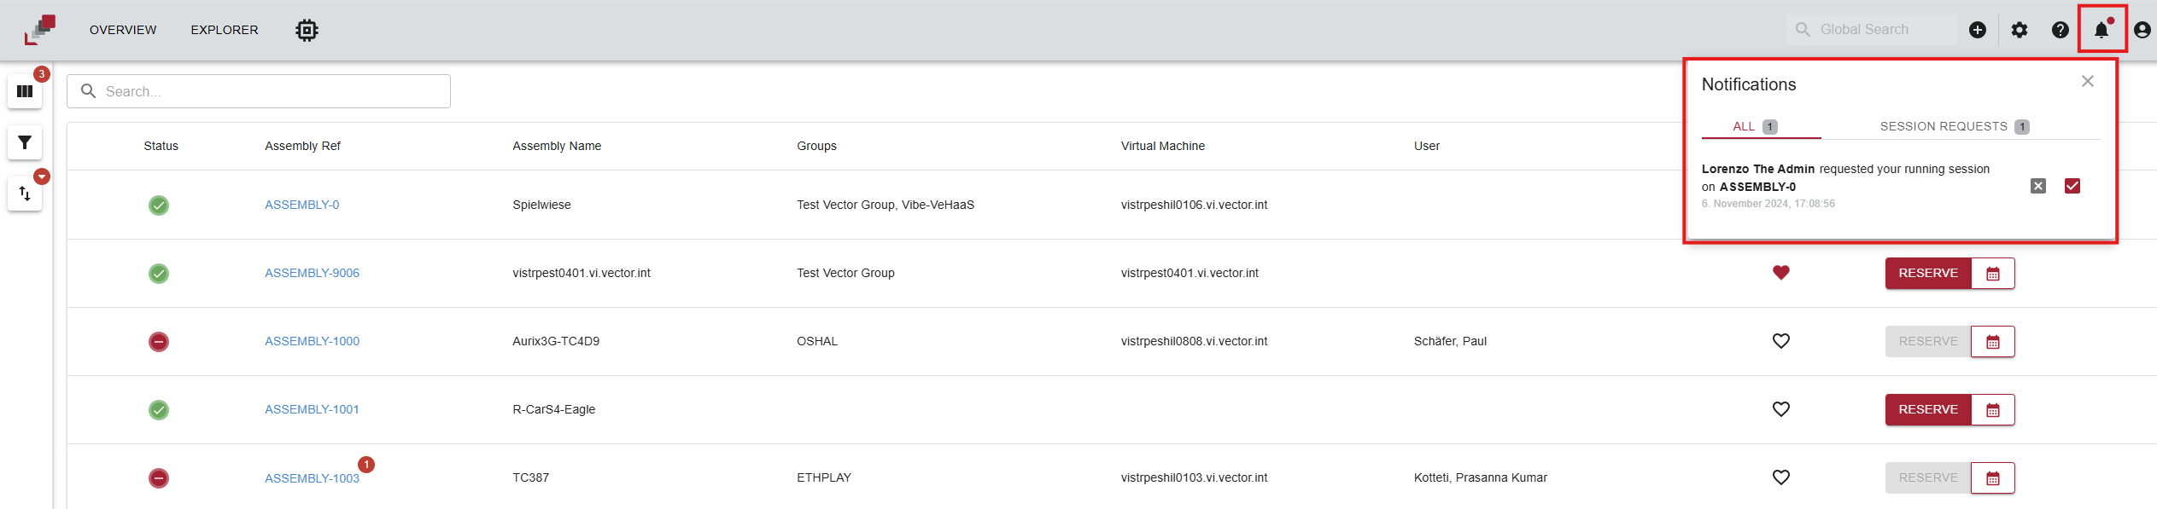The height and width of the screenshot is (509, 2157).
Task: Open the filter funnel sidebar icon
Action: [x=25, y=142]
